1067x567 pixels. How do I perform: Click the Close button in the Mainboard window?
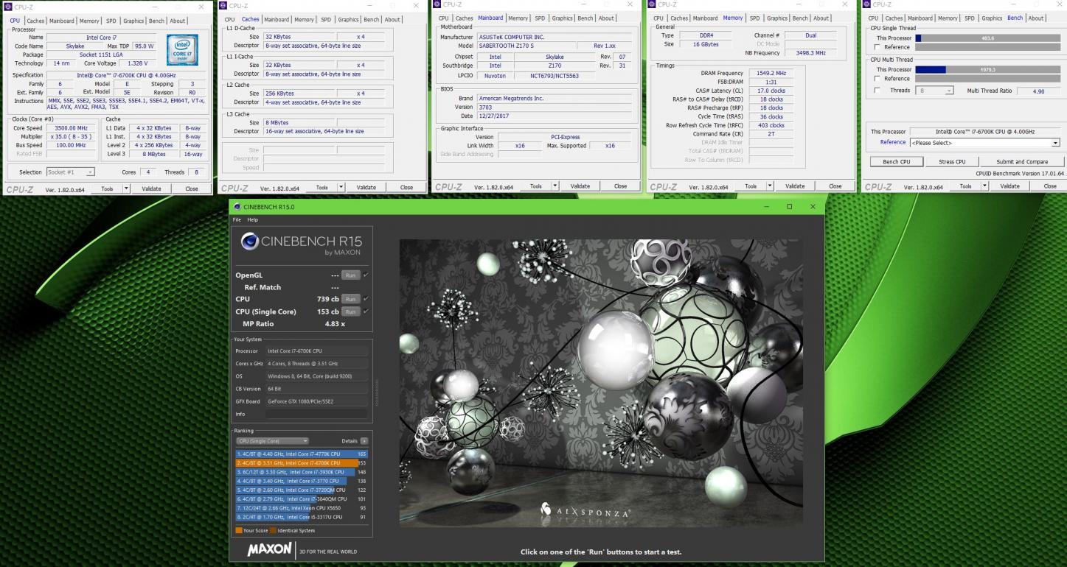coord(621,186)
